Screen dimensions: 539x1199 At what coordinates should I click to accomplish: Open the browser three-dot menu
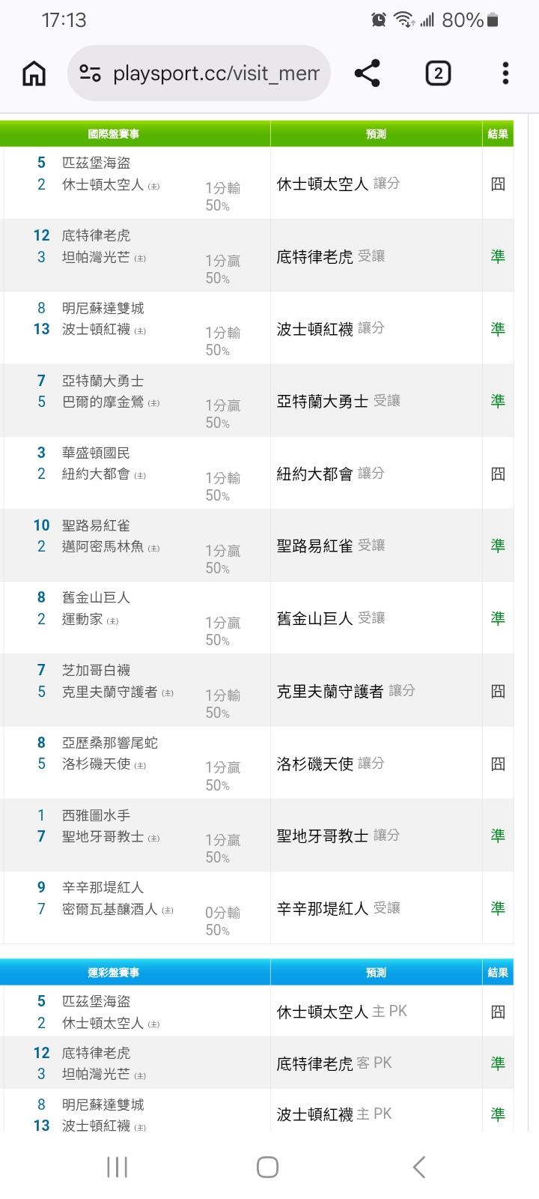(x=505, y=73)
